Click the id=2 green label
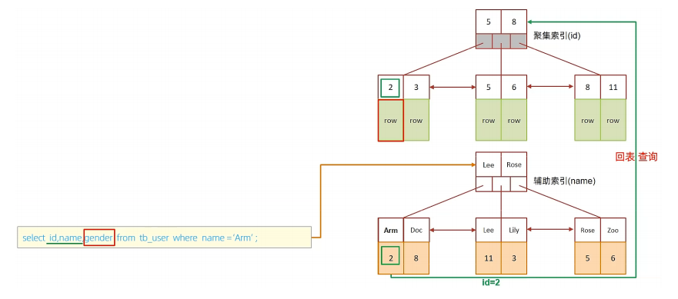678x299 pixels. (x=491, y=283)
